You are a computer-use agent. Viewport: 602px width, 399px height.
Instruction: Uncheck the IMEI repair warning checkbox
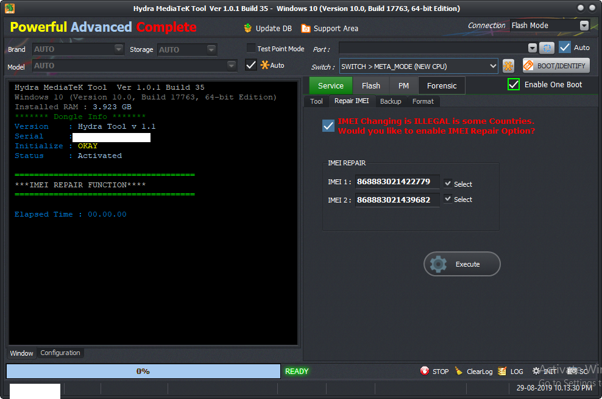click(x=328, y=126)
